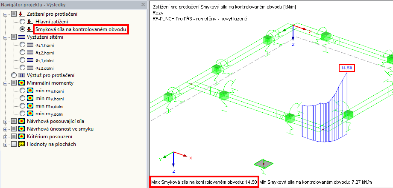
Task: Click the contour icon next to Kritérium posouzení
Action: pos(21,137)
